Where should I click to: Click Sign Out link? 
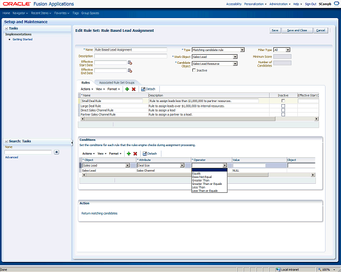[310, 4]
